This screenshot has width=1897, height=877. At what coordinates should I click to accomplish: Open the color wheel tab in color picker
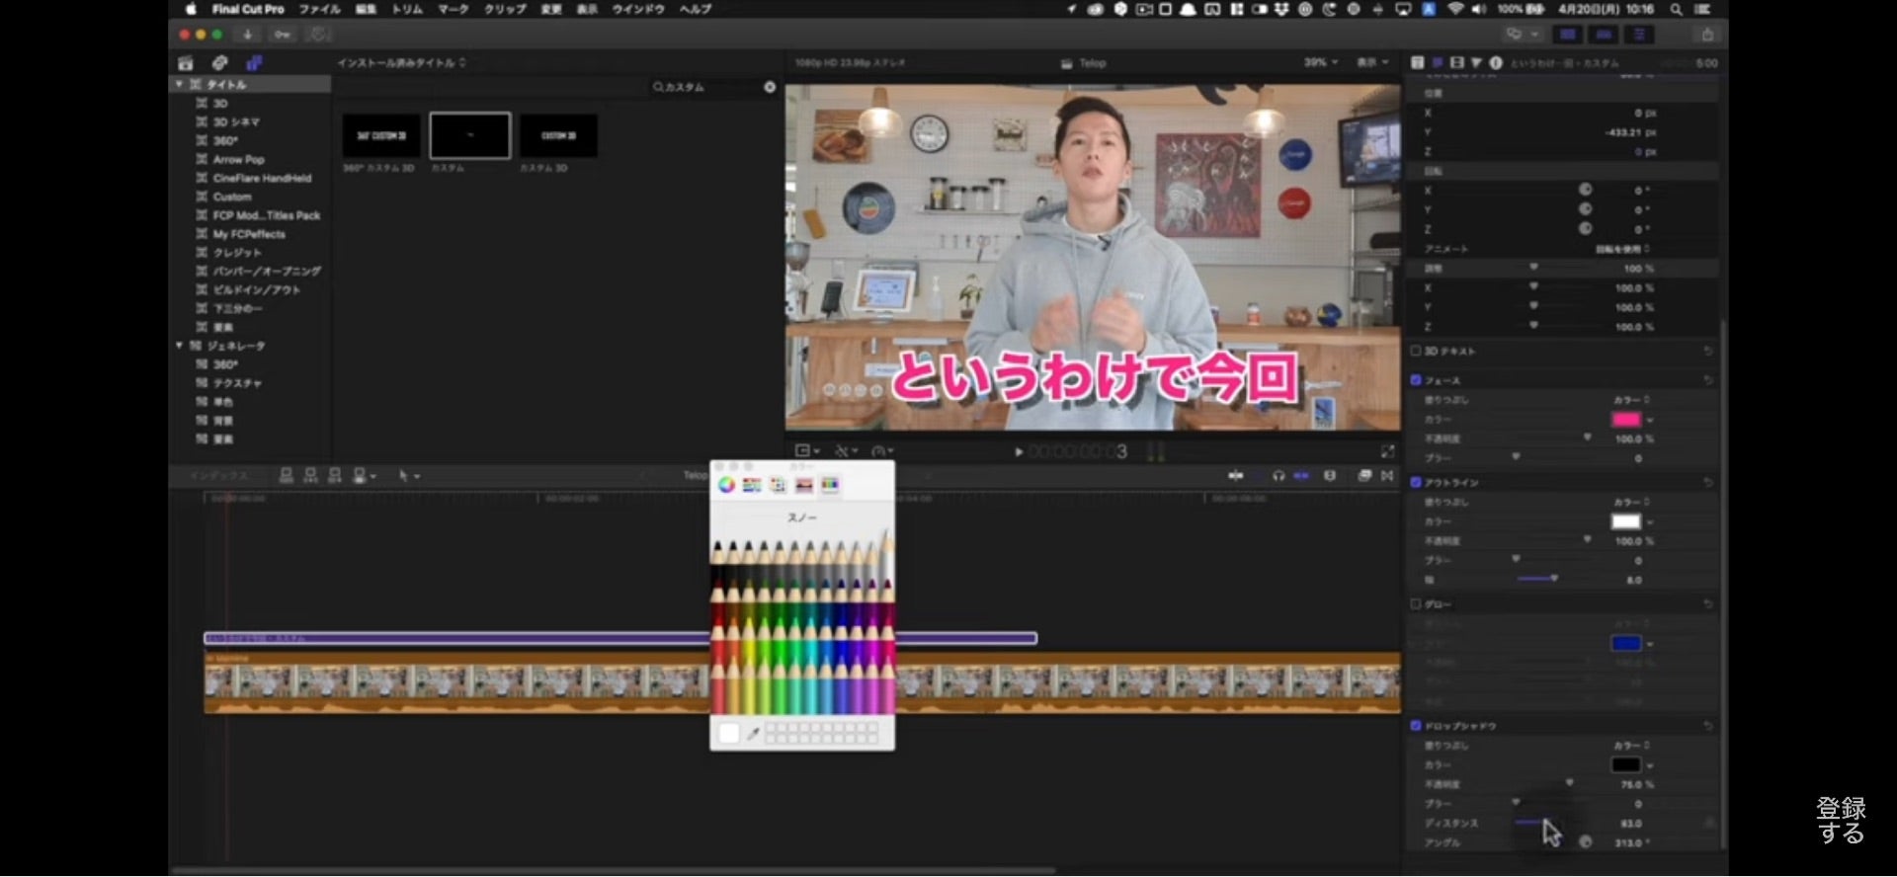coord(726,485)
